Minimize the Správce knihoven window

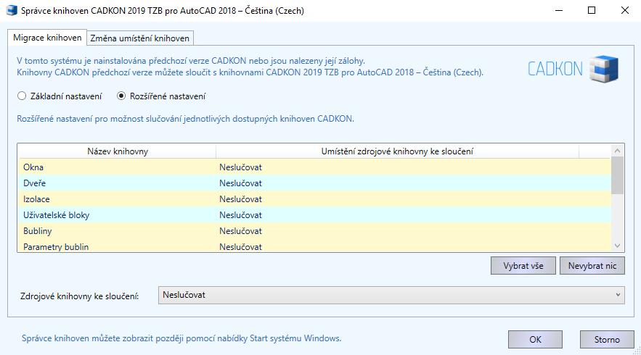(x=559, y=10)
